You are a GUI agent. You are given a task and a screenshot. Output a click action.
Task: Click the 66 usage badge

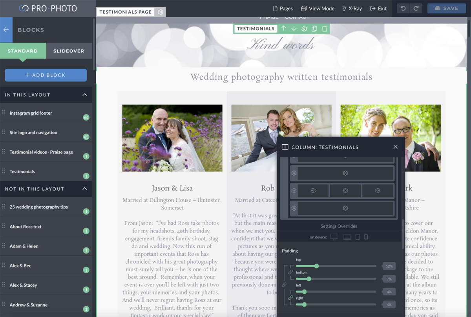(x=86, y=117)
